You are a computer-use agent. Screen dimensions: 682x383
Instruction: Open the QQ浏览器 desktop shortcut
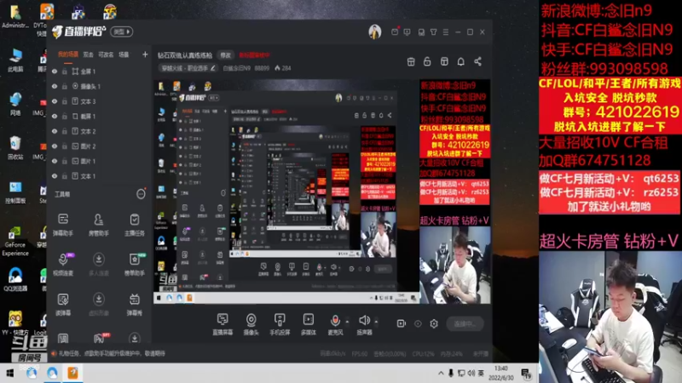(15, 280)
